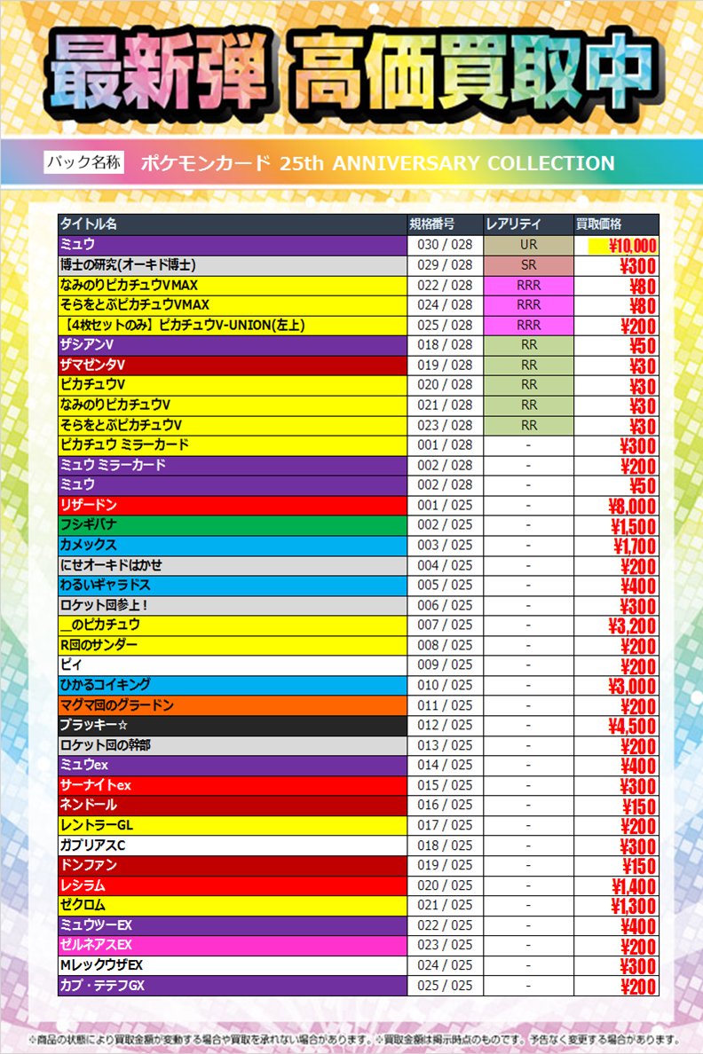Image resolution: width=703 pixels, height=1054 pixels.
Task: Select ひかるコイキング row title
Action: (x=232, y=685)
